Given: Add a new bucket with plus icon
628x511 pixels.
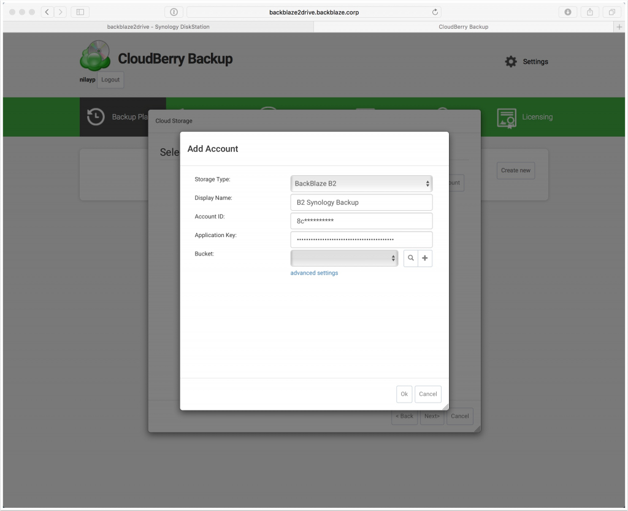Looking at the screenshot, I should click(425, 258).
